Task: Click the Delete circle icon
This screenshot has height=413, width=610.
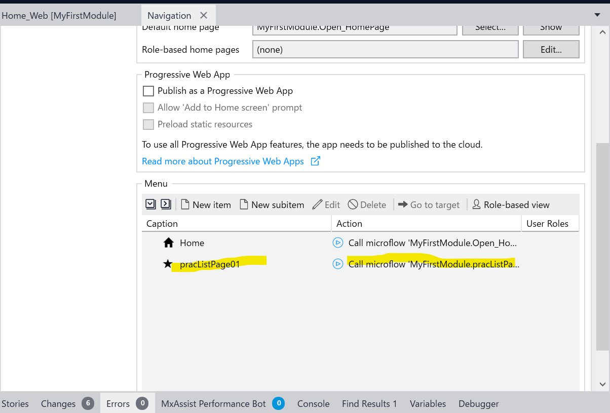Action: coord(353,204)
